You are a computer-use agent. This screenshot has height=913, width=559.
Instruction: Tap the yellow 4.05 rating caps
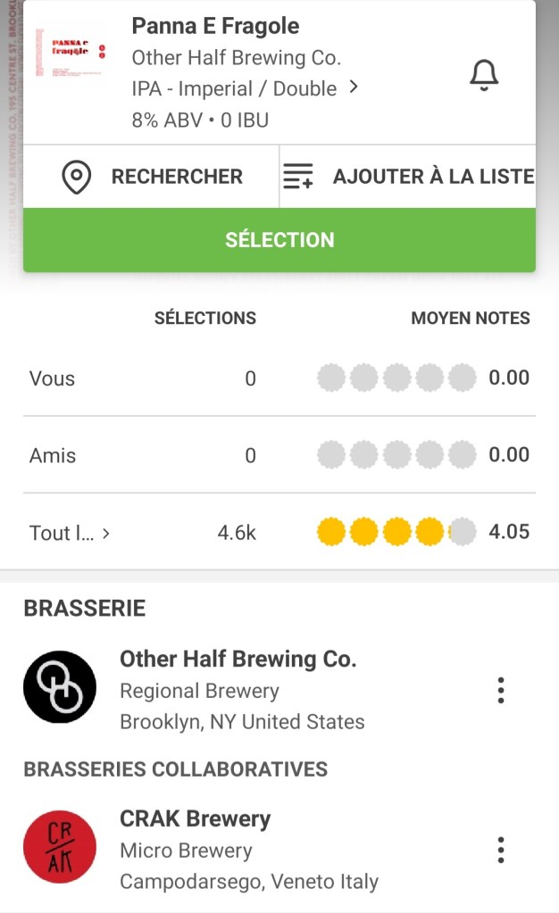point(396,532)
